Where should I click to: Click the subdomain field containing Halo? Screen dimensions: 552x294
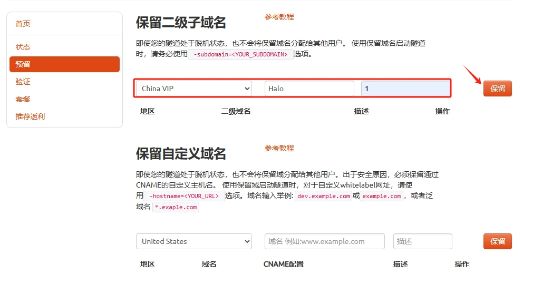(309, 89)
